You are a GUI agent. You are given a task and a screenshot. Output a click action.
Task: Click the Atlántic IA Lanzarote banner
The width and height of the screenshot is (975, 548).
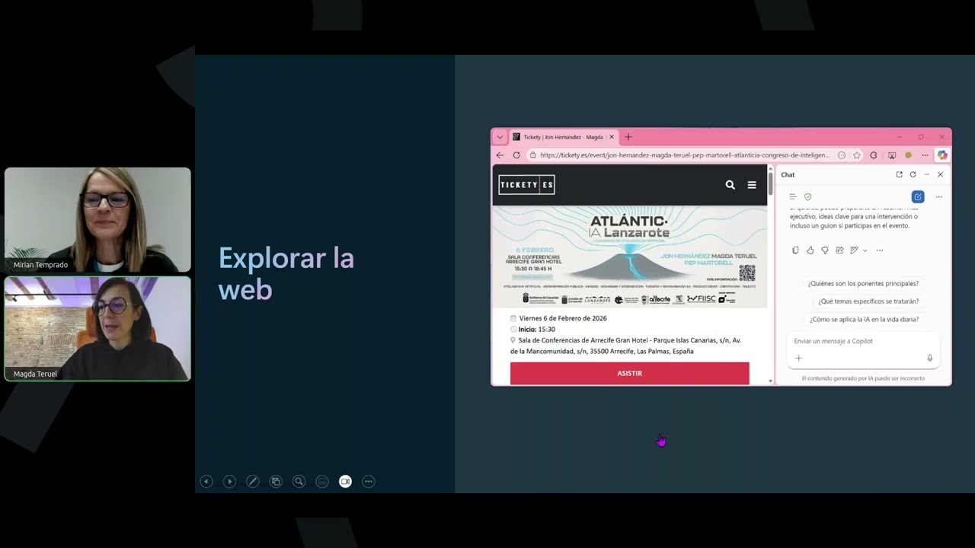pos(630,256)
